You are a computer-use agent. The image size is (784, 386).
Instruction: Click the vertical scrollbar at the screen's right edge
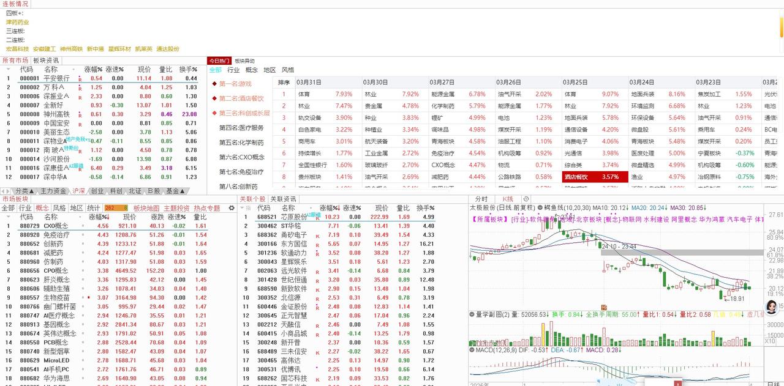[780, 24]
